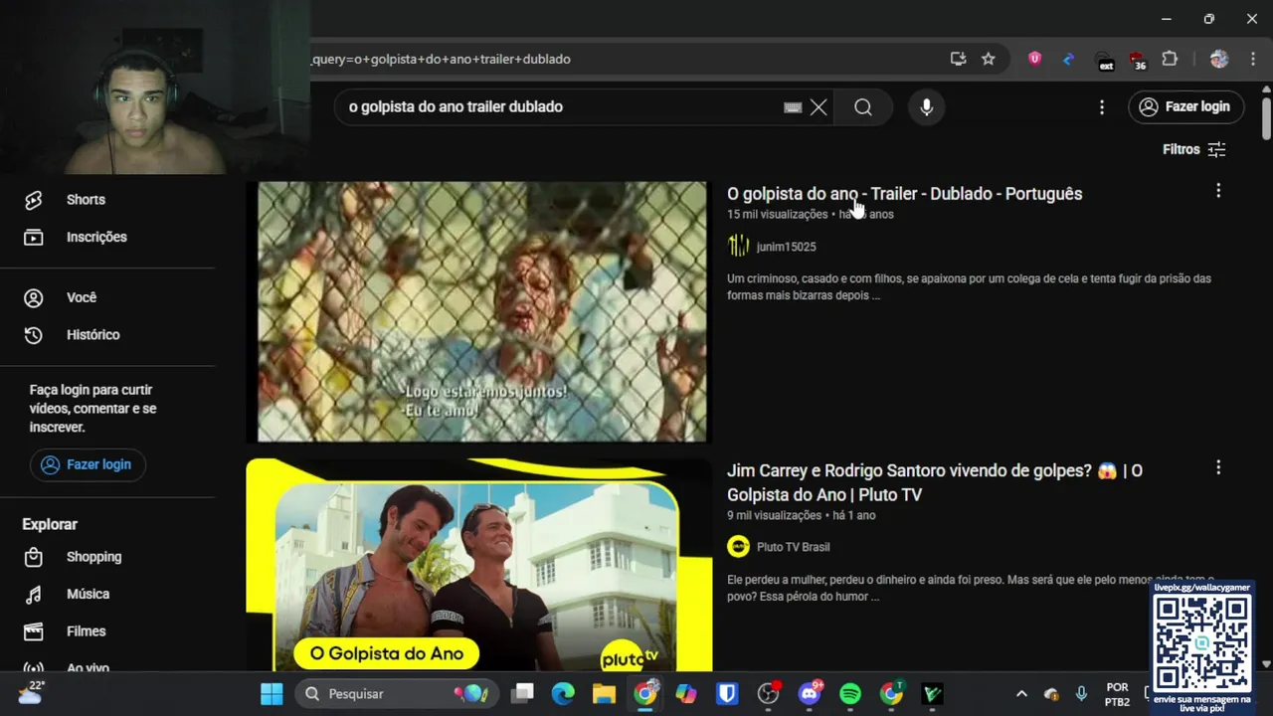Open Microsoft Edge from the taskbar

563,693
